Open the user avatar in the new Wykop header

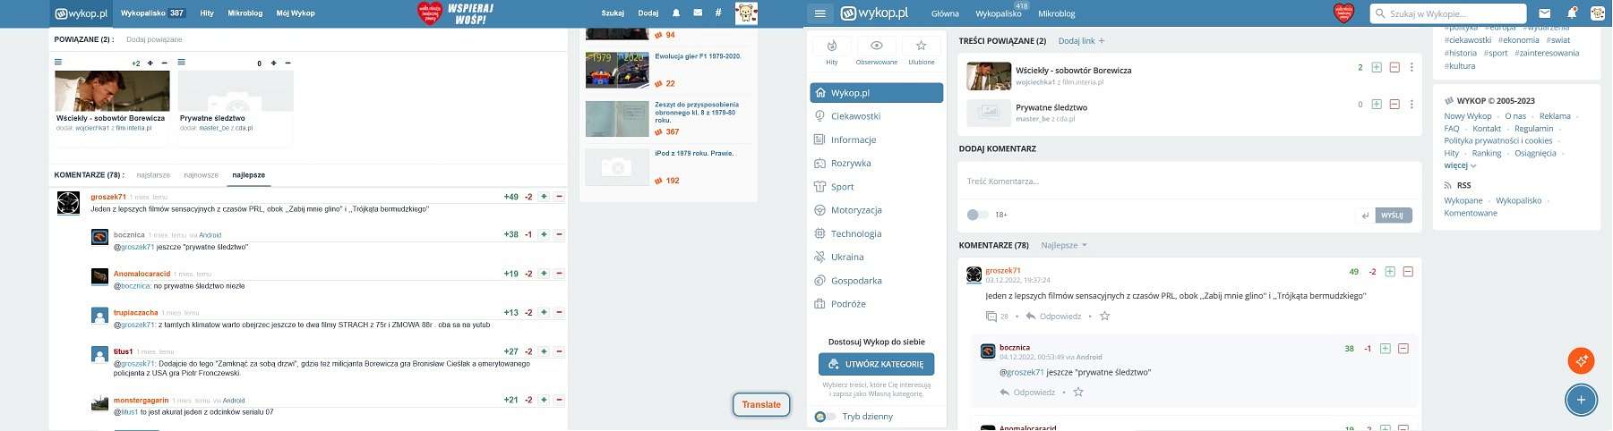coord(1598,13)
